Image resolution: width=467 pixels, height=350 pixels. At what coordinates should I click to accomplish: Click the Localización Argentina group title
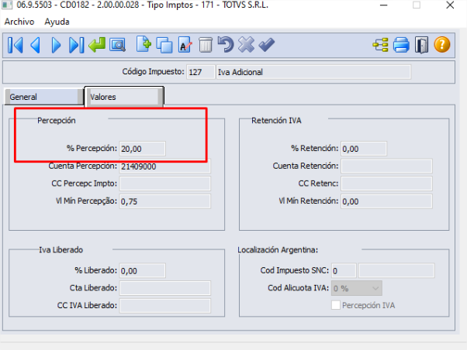pyautogui.click(x=278, y=250)
